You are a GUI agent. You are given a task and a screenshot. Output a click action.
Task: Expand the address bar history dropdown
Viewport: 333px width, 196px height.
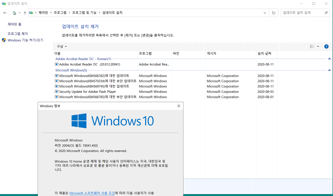(265, 13)
